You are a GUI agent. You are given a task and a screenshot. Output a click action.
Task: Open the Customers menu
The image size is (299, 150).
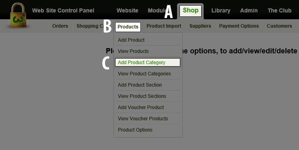(x=279, y=26)
